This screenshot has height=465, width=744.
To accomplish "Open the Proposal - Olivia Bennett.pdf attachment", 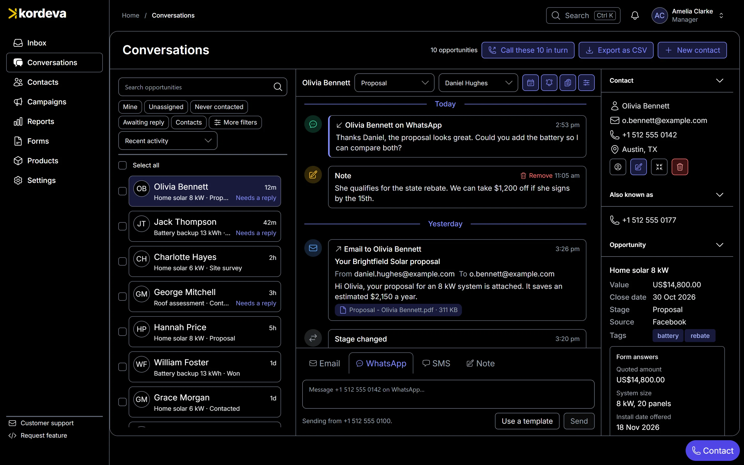I will (398, 310).
